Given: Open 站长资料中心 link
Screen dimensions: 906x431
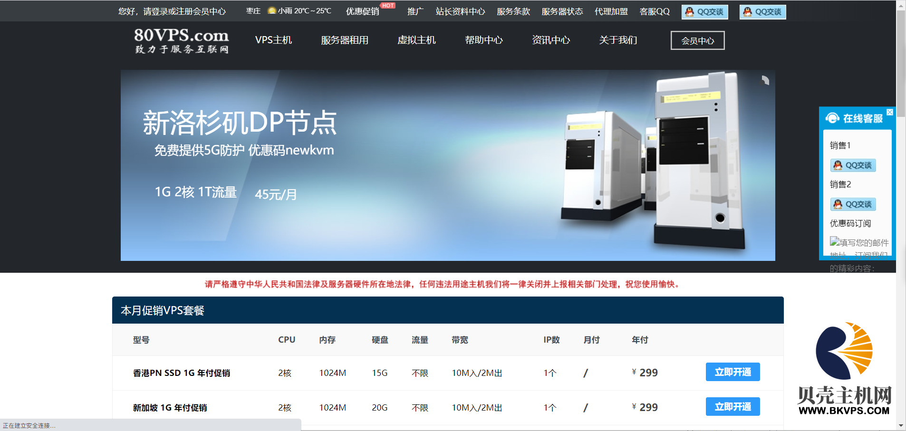Looking at the screenshot, I should (460, 11).
